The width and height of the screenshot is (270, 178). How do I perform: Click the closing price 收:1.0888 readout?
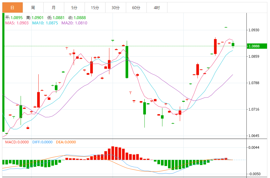point(77,18)
